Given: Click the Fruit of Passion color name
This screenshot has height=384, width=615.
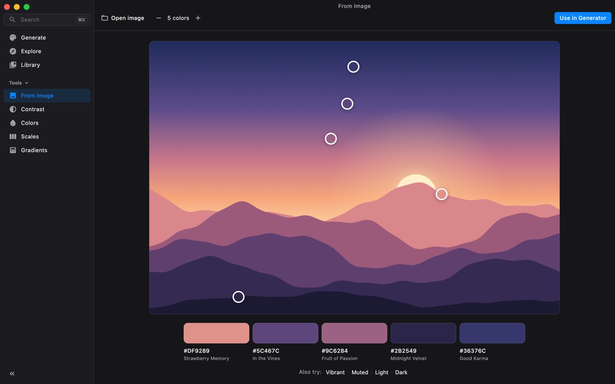Looking at the screenshot, I should [340, 358].
